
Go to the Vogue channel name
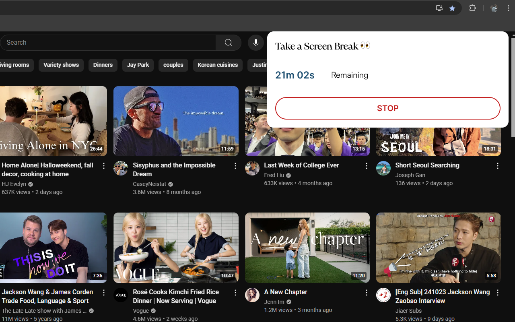[141, 311]
